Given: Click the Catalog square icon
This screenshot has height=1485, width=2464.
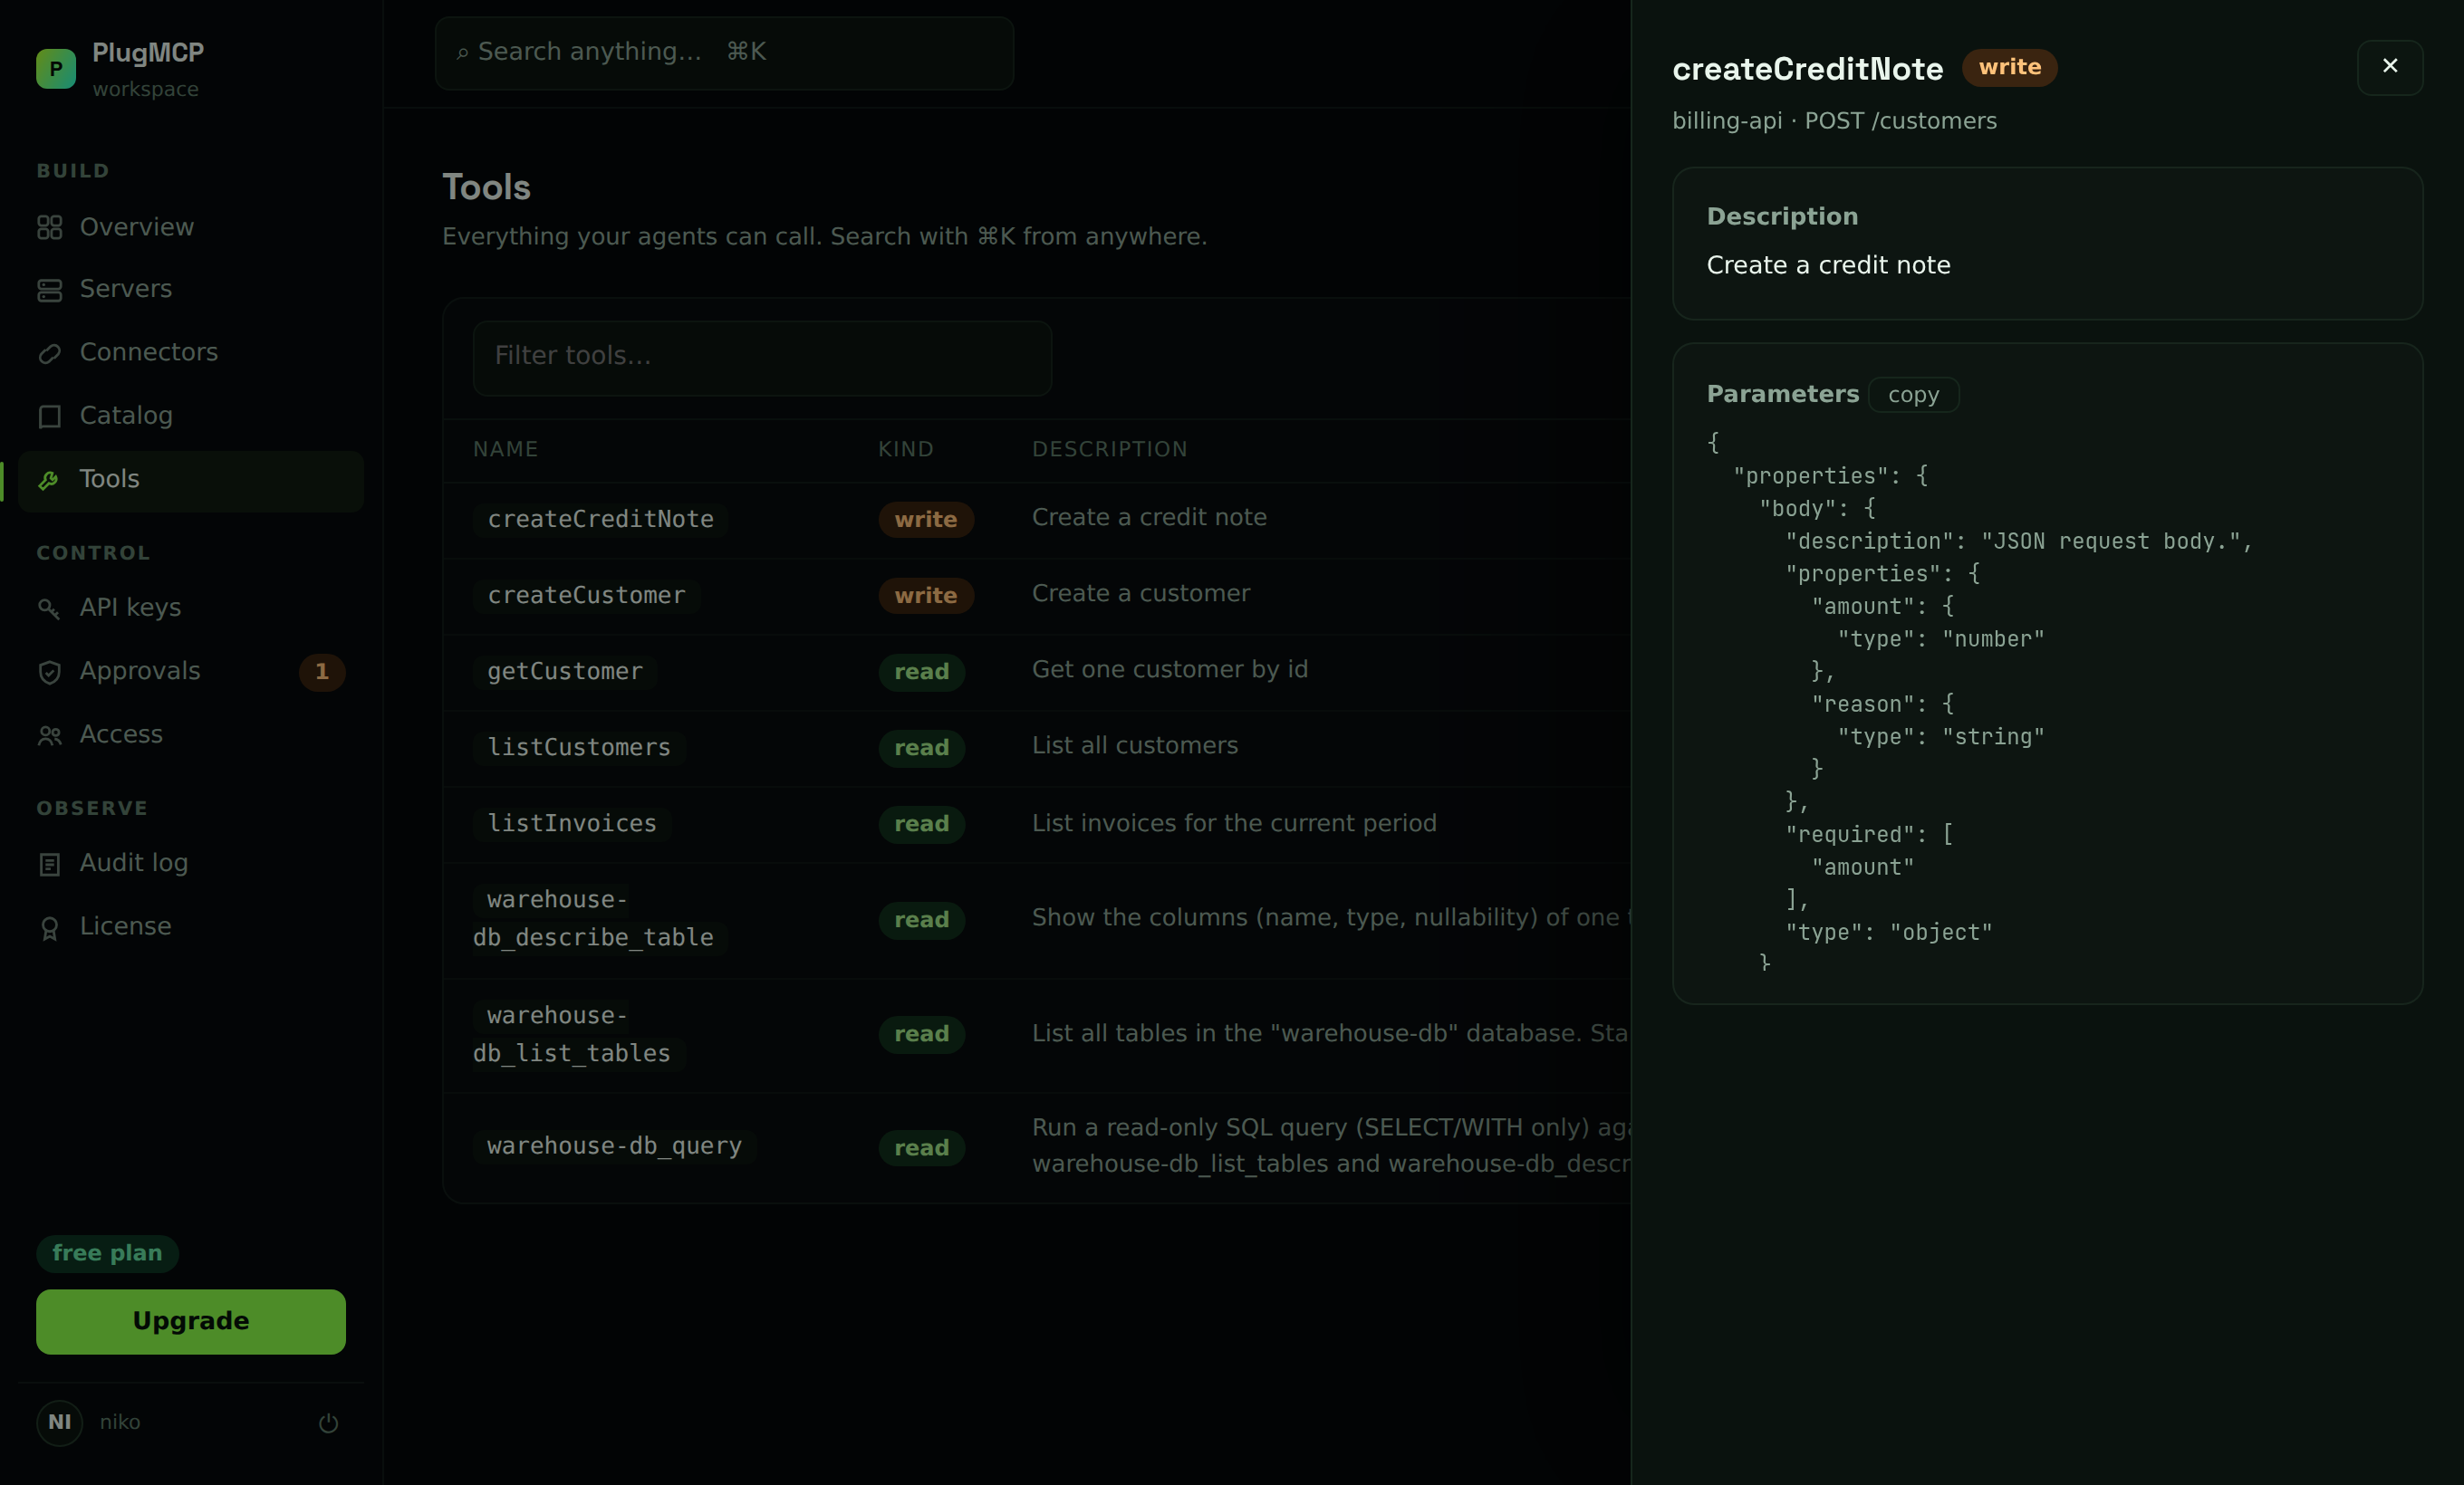Looking at the screenshot, I should [49, 417].
